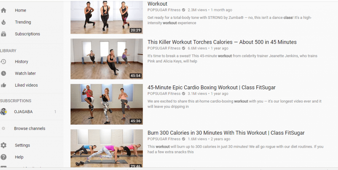The height and width of the screenshot is (170, 338).
Task: Play the 29:46 floor workout thumbnail
Action: 107,149
